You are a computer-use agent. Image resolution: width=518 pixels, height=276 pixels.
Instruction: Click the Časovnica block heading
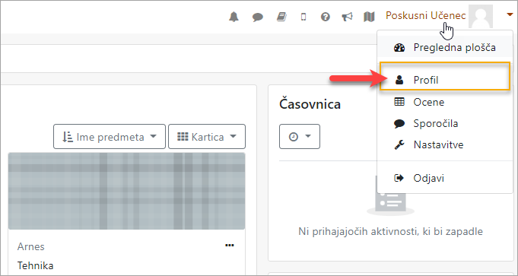click(310, 104)
